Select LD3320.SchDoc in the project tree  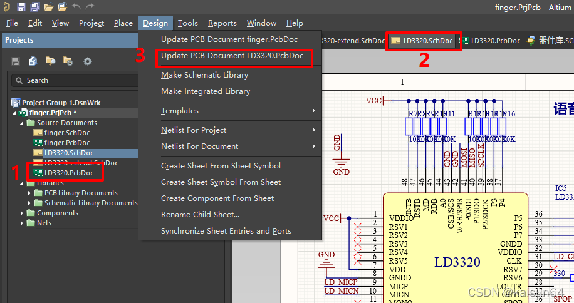[69, 153]
